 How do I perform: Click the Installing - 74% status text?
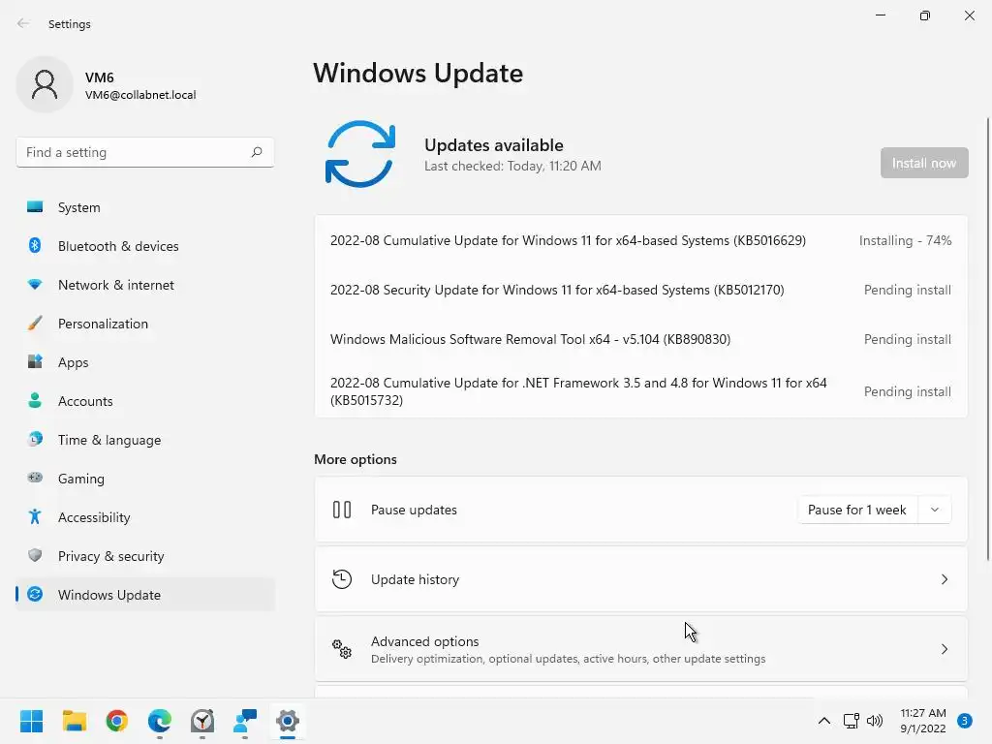click(x=905, y=240)
